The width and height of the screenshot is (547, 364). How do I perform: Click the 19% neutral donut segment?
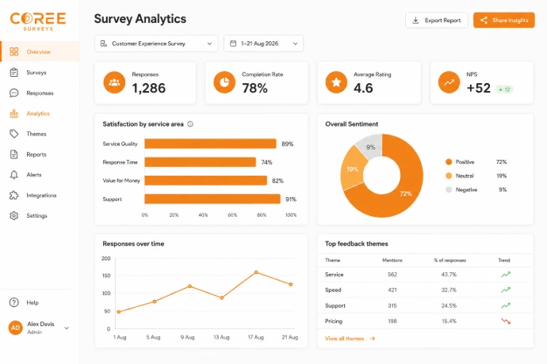click(352, 169)
